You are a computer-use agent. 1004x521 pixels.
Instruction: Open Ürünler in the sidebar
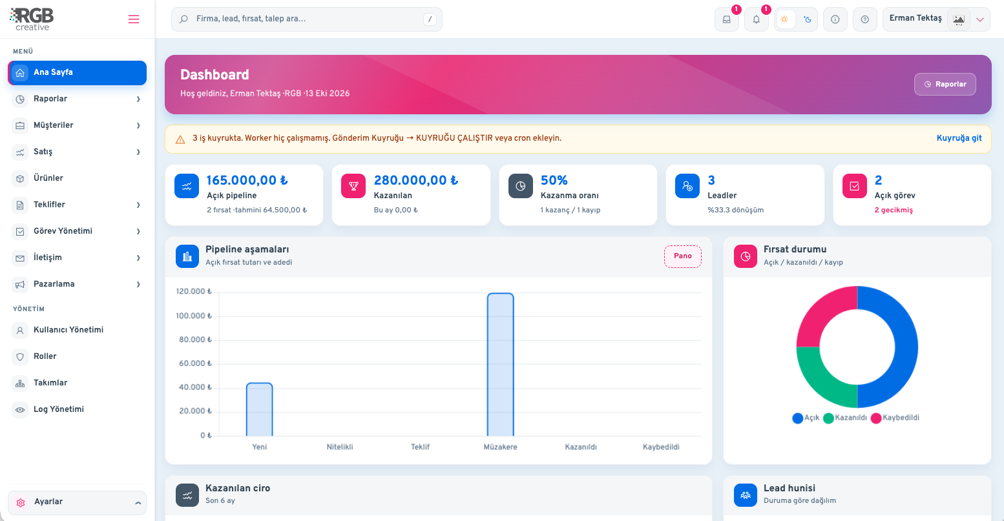click(78, 178)
